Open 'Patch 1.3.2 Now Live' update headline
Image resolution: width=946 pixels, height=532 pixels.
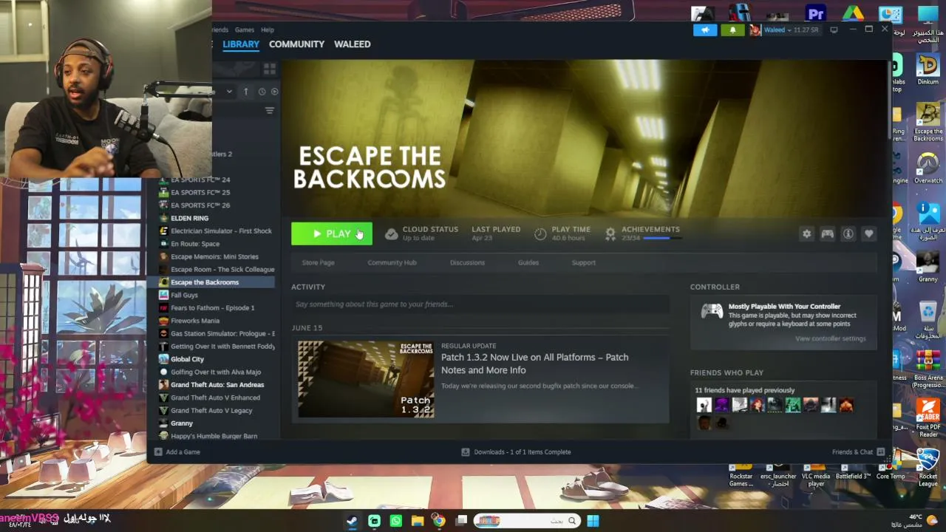535,364
